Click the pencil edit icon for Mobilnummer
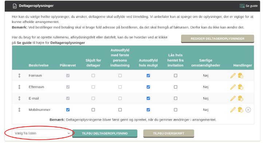 point(233,110)
